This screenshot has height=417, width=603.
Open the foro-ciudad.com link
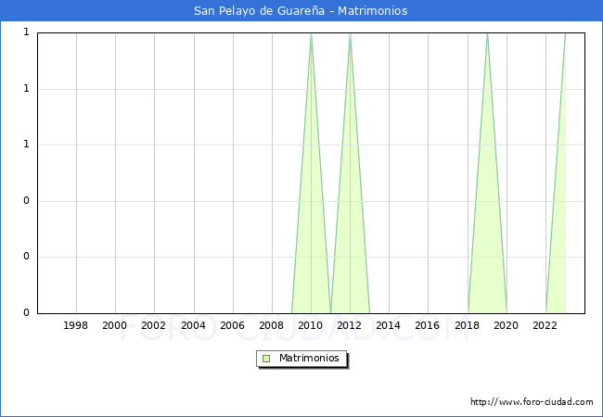click(532, 402)
